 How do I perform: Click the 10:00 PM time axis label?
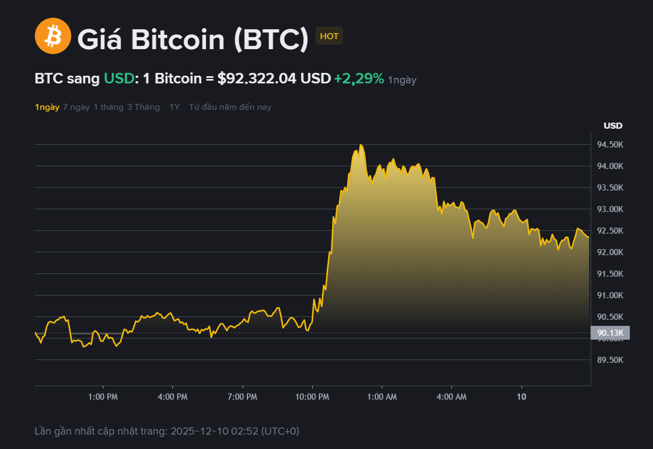tap(312, 397)
